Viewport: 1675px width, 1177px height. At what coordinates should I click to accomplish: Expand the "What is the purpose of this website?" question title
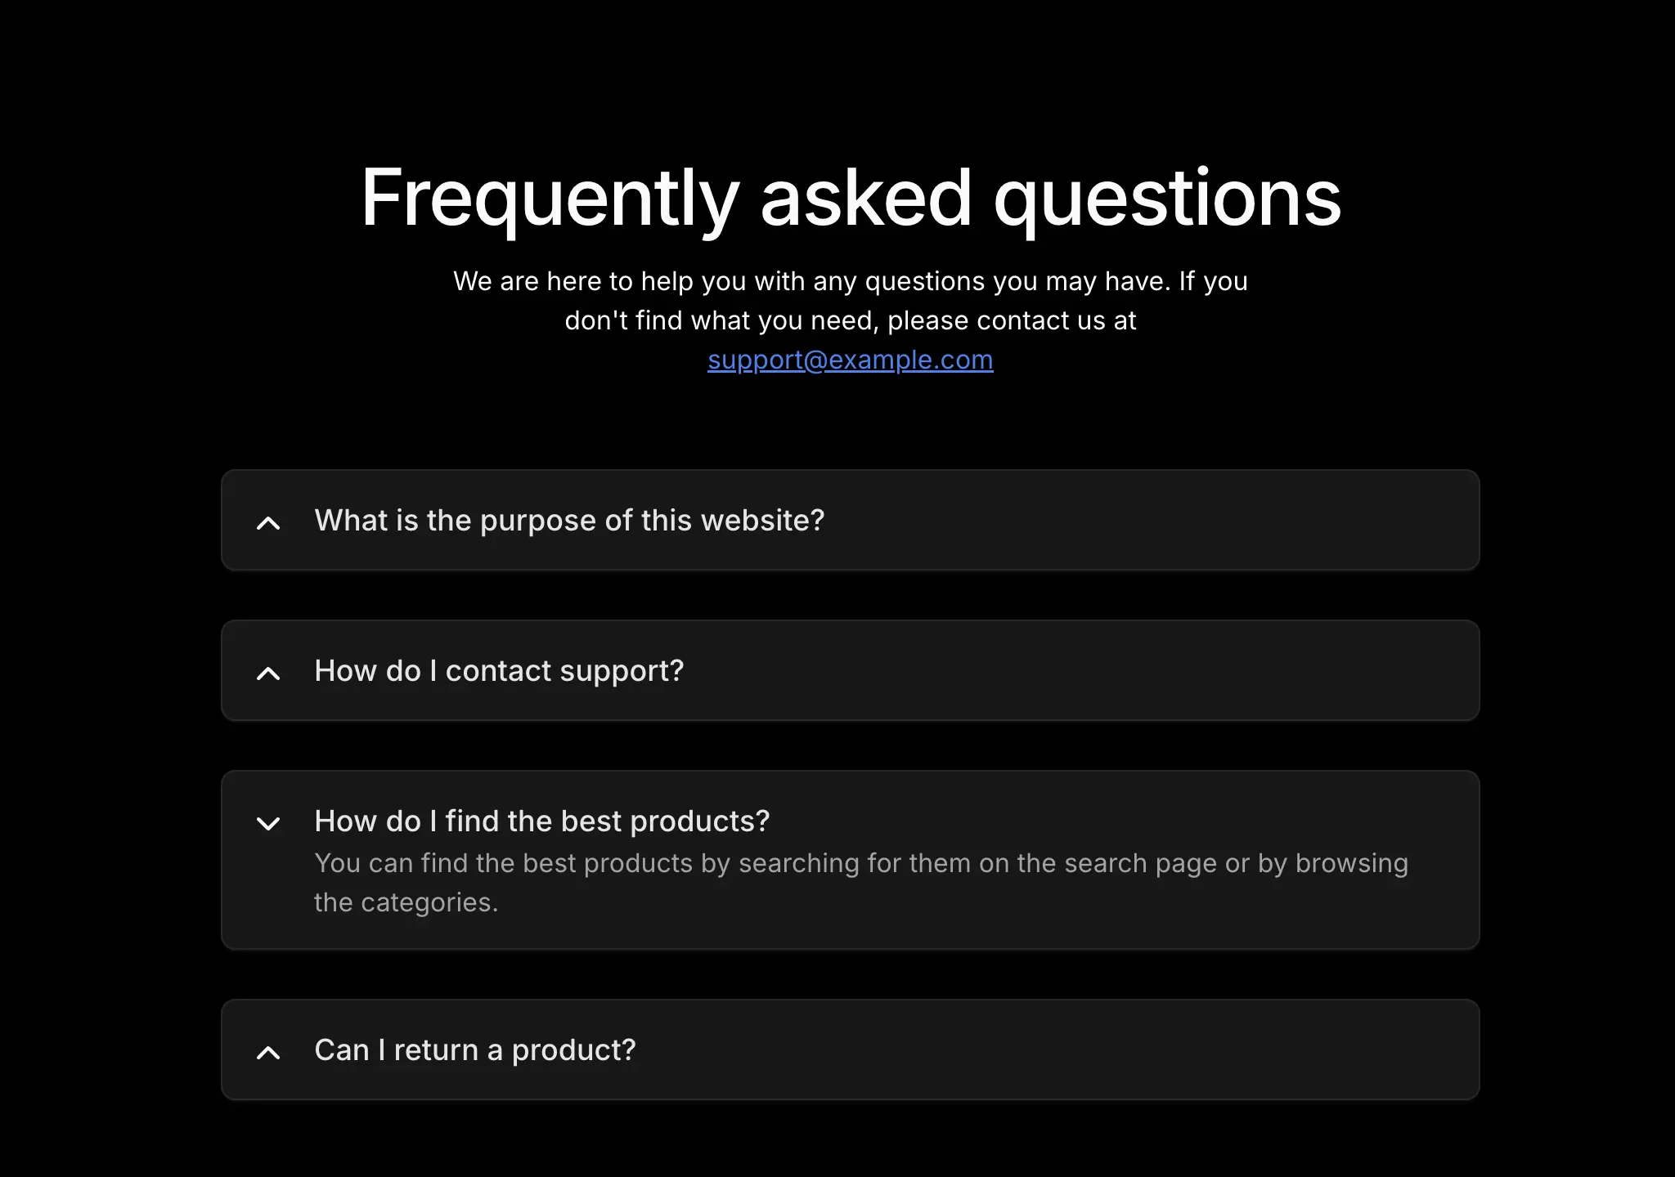(x=569, y=521)
